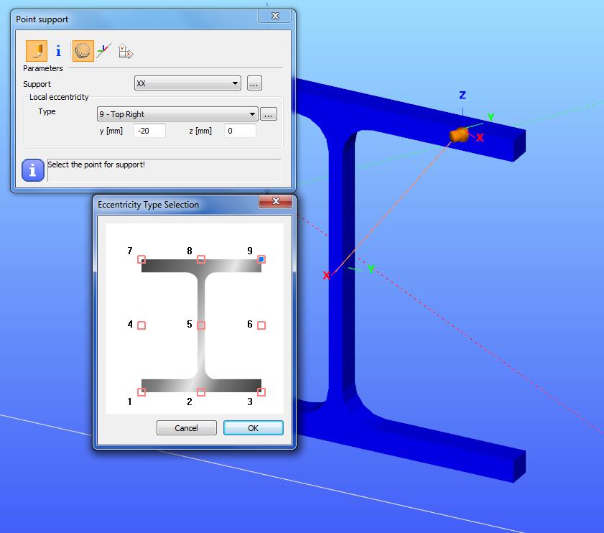
Task: Select the Define point support tool icon
Action: click(37, 51)
